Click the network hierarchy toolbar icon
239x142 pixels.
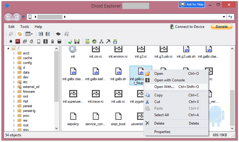(101, 41)
